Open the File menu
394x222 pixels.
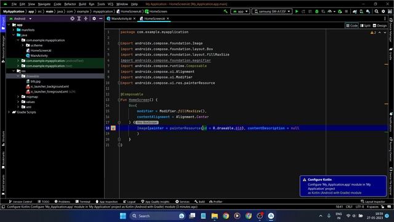click(14, 4)
